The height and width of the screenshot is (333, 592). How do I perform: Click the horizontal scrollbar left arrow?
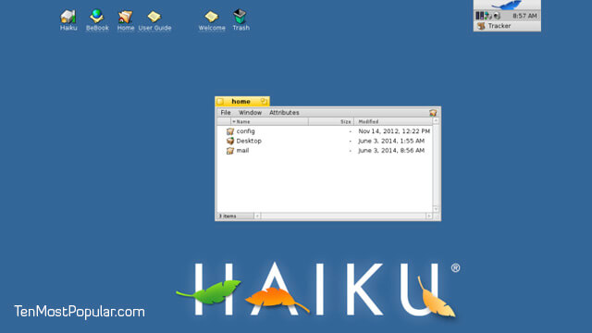click(x=257, y=216)
